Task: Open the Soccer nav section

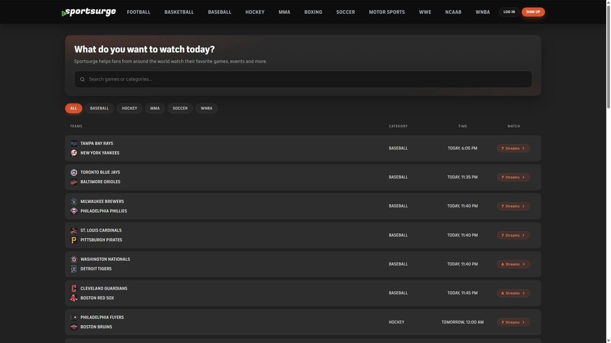Action: tap(345, 12)
